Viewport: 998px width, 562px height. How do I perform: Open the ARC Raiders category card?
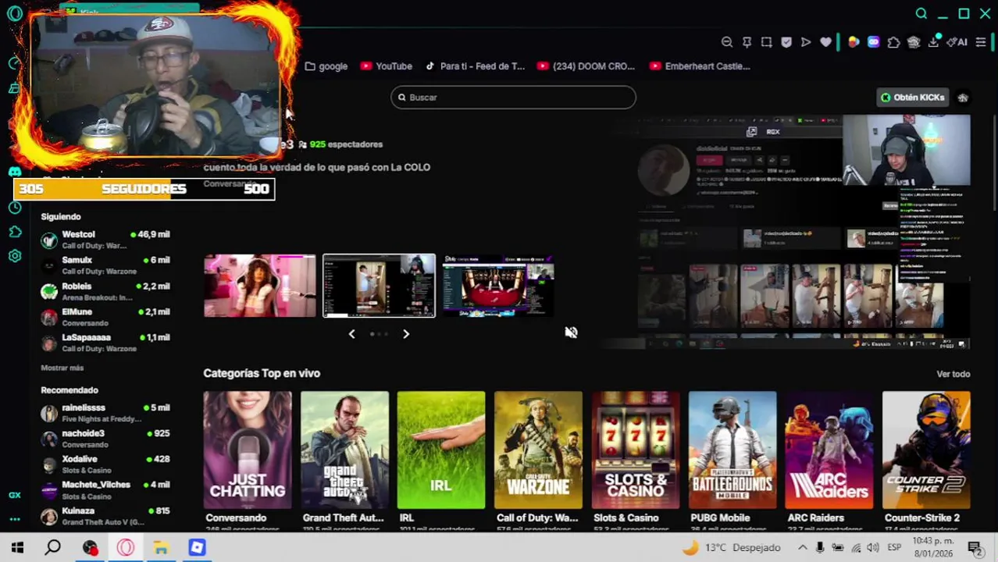(x=829, y=450)
